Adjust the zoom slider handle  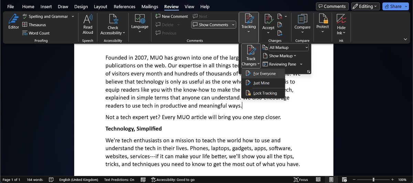(373, 180)
